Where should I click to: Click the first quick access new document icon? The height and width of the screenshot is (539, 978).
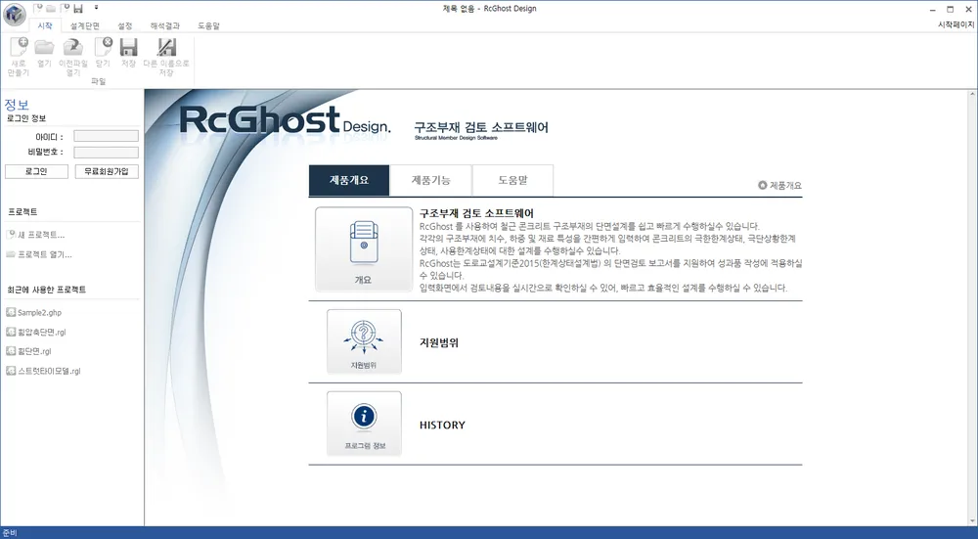pyautogui.click(x=37, y=8)
